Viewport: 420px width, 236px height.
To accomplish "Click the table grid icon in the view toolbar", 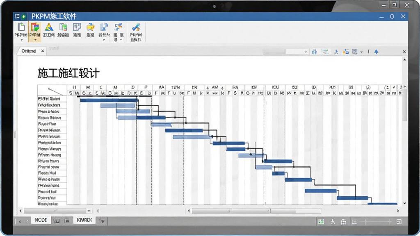I will pos(355,52).
